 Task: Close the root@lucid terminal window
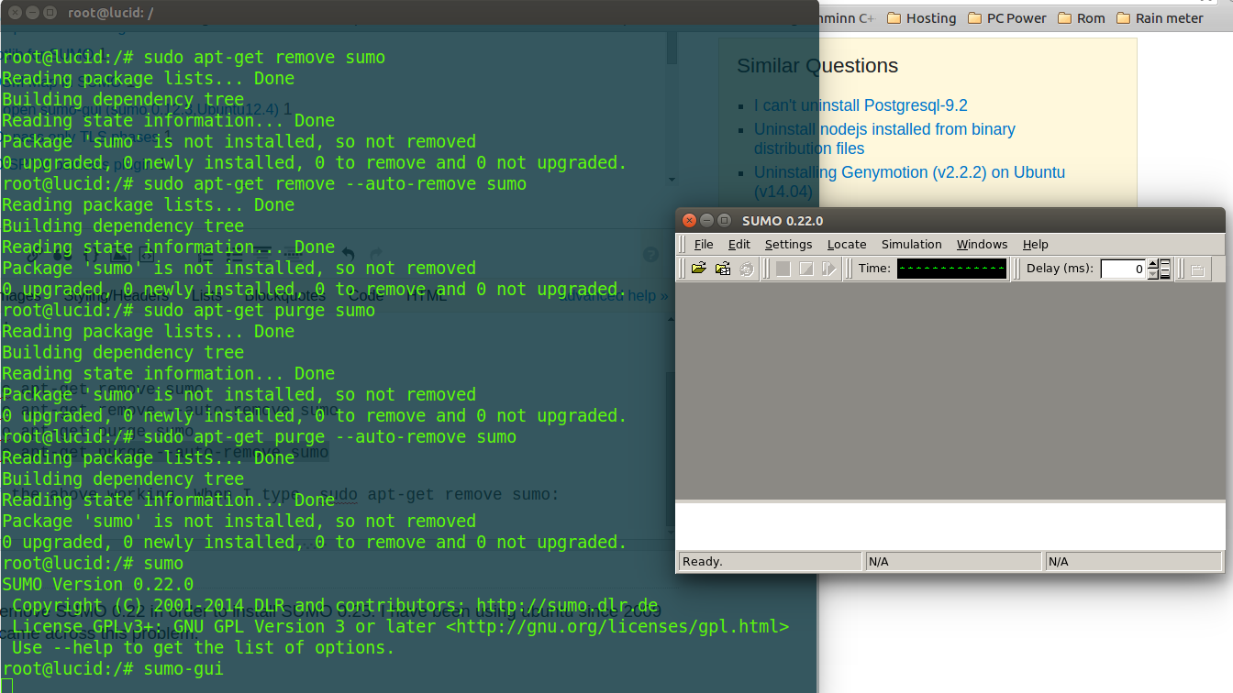[15, 13]
